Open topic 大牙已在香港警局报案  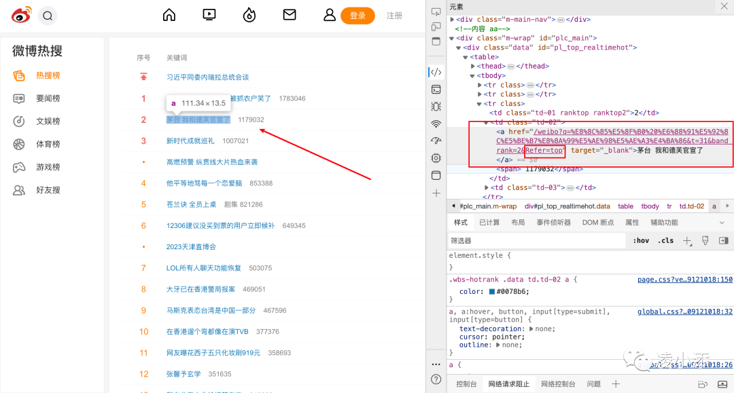(x=200, y=289)
